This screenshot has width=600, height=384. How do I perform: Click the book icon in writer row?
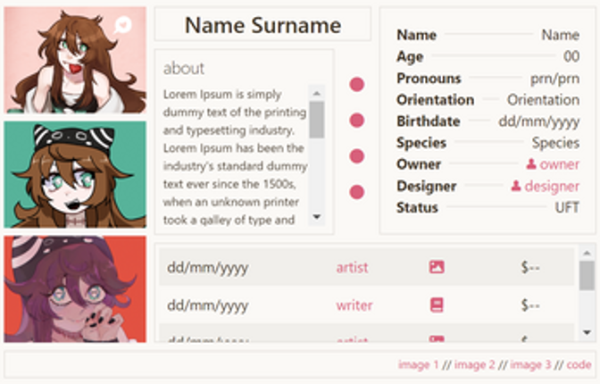pos(437,305)
